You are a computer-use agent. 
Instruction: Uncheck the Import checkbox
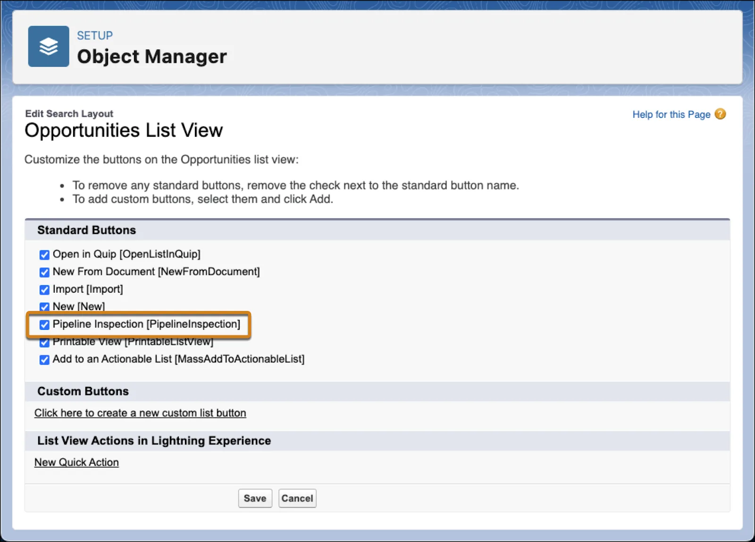pyautogui.click(x=44, y=290)
